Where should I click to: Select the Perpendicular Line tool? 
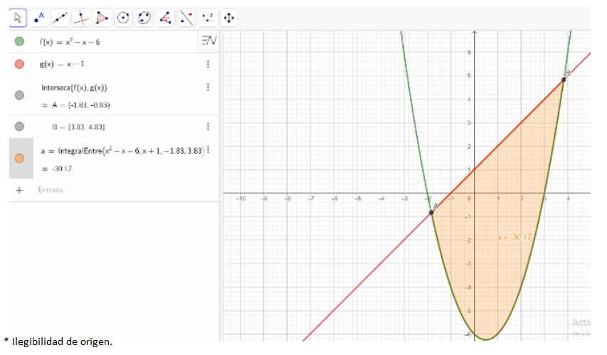tap(82, 17)
